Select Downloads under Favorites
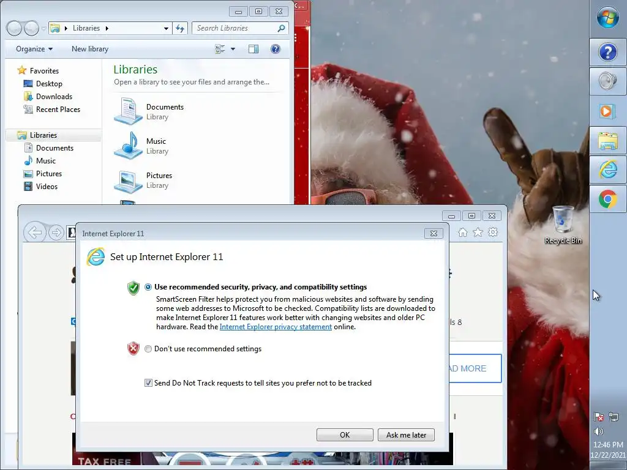Image resolution: width=627 pixels, height=470 pixels. point(54,97)
